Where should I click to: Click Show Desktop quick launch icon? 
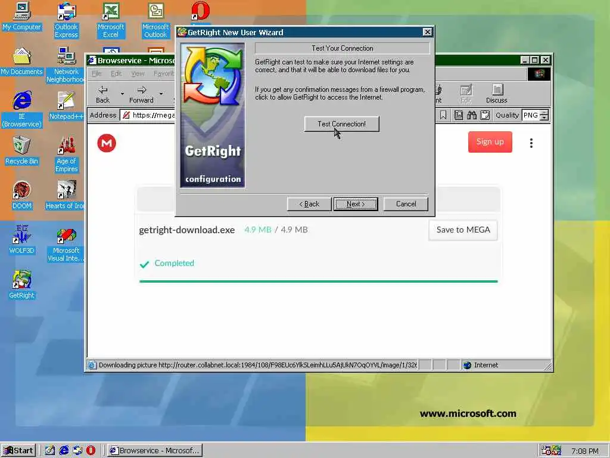(x=50, y=450)
